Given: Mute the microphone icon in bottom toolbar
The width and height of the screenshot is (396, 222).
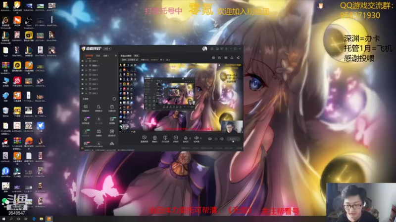Looking at the screenshot, I should pos(186,139).
